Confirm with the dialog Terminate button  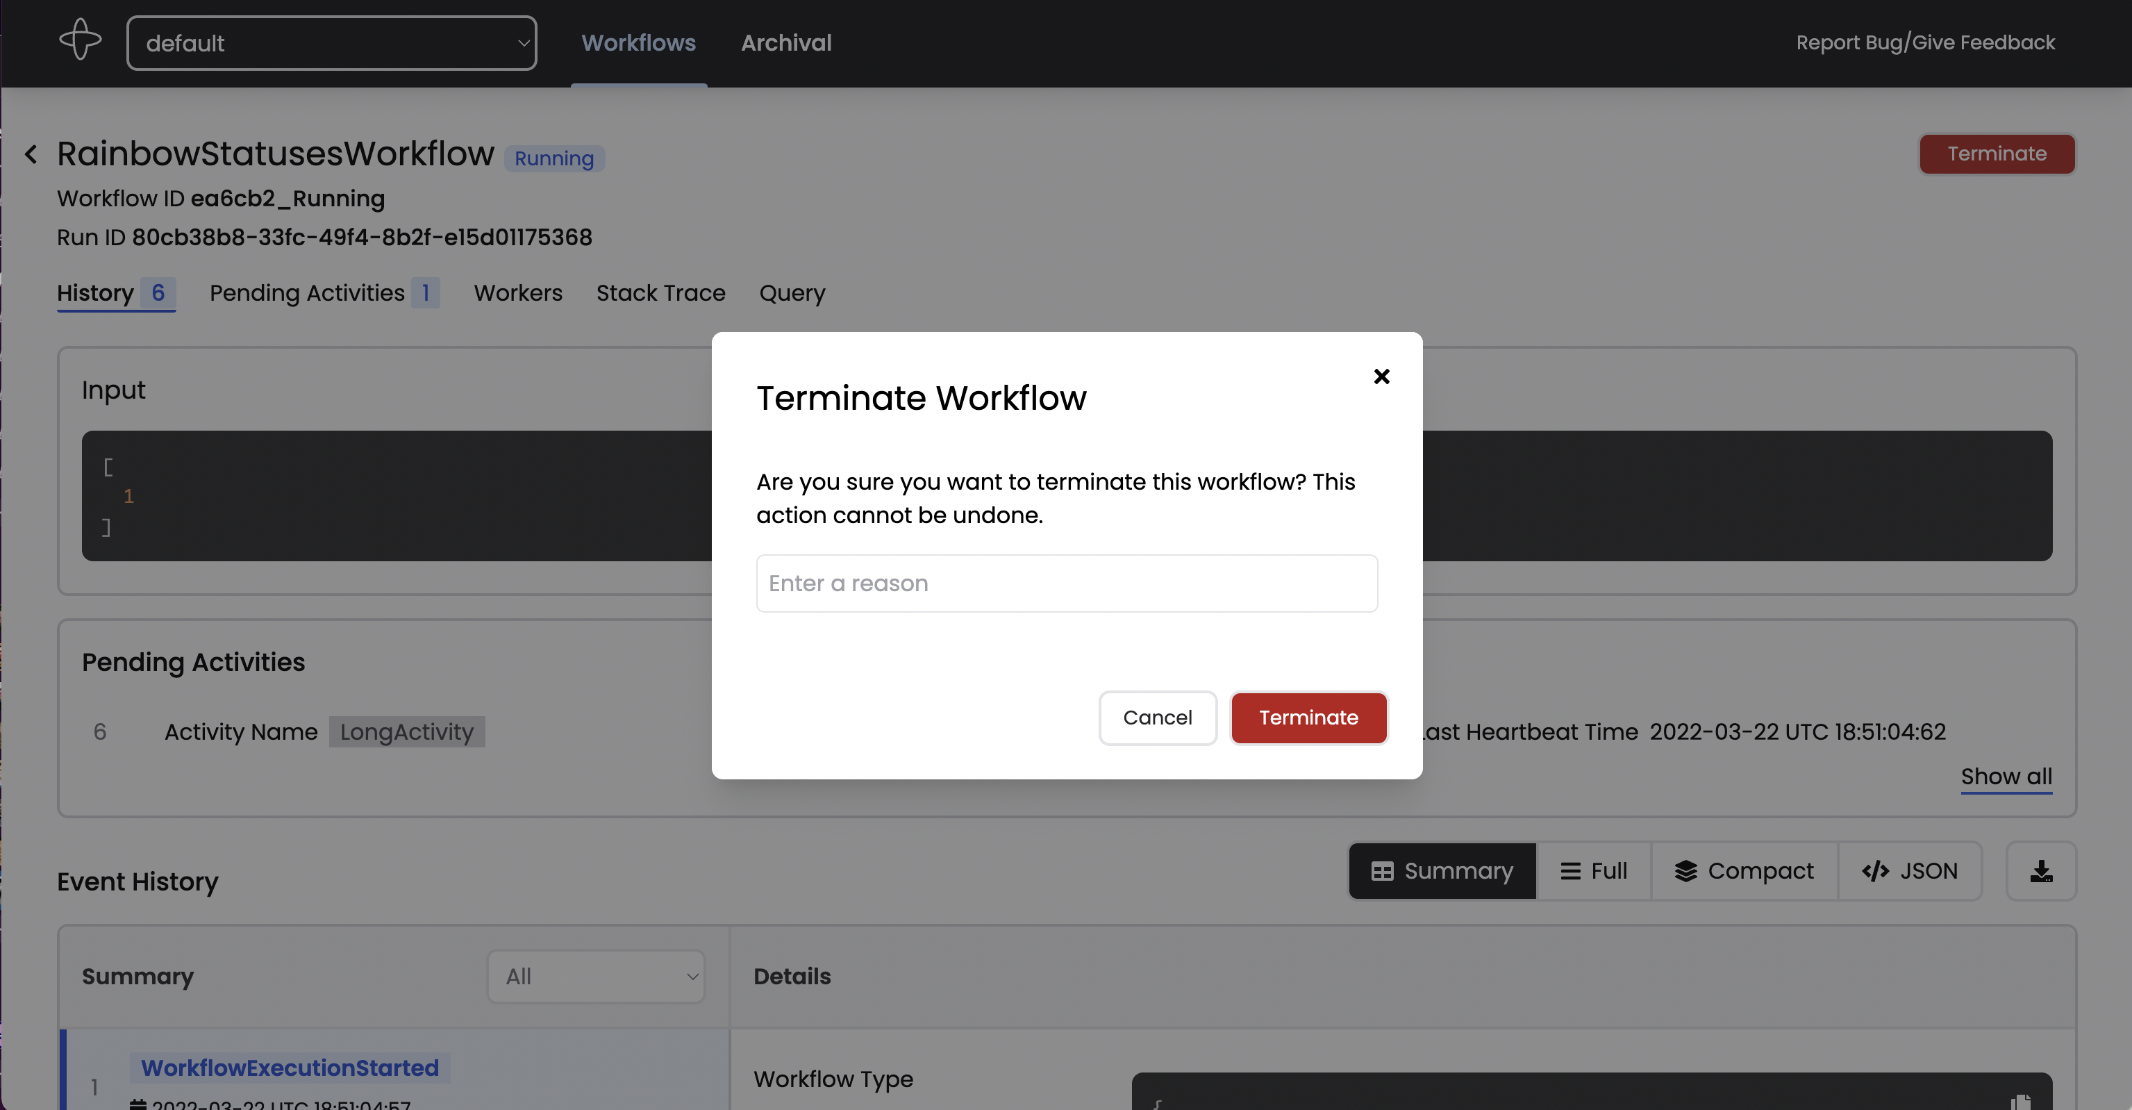click(1308, 718)
